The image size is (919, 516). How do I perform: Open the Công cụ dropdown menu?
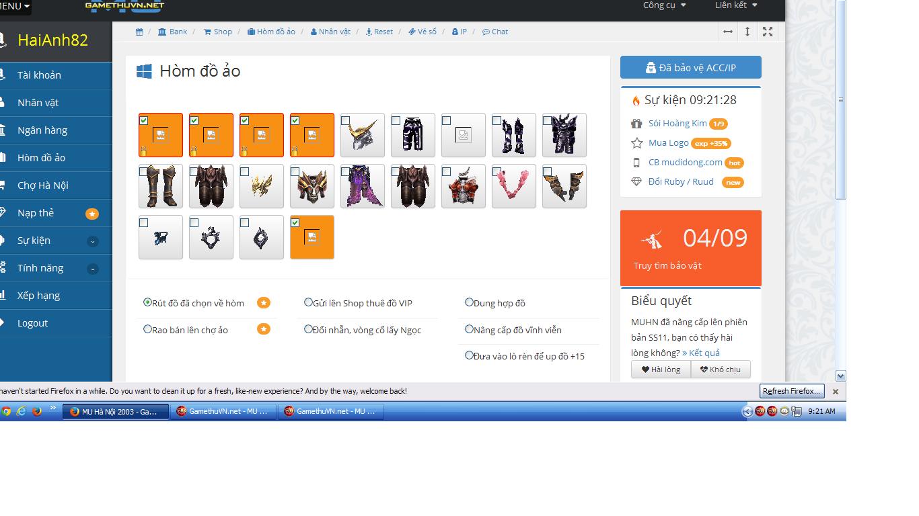click(665, 5)
